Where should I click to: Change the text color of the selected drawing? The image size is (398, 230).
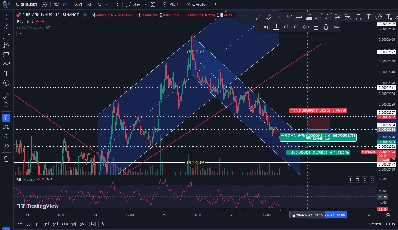276,27
